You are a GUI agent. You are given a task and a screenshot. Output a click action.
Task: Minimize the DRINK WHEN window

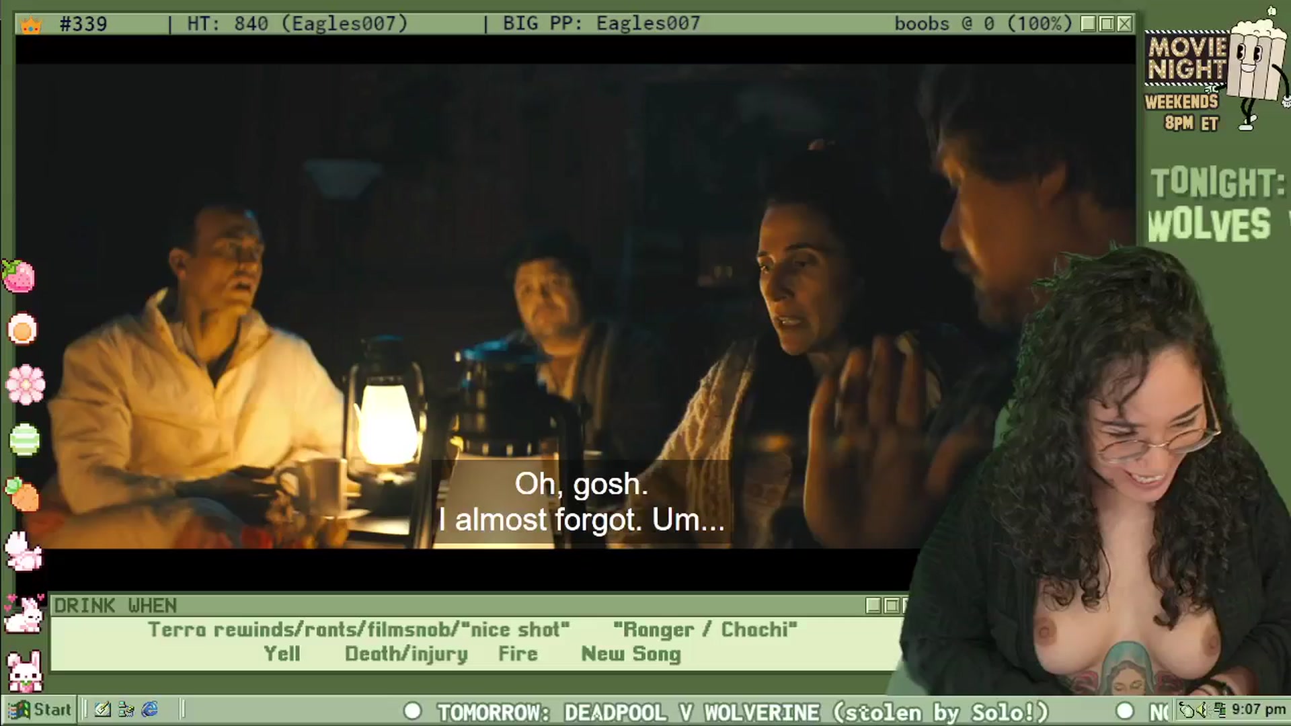873,606
